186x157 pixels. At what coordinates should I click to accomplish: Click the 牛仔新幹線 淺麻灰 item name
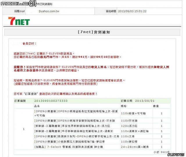tap(74, 131)
